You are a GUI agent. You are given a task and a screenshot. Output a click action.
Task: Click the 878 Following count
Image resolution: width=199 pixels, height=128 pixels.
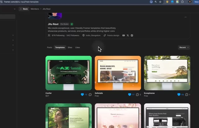pos(58,35)
